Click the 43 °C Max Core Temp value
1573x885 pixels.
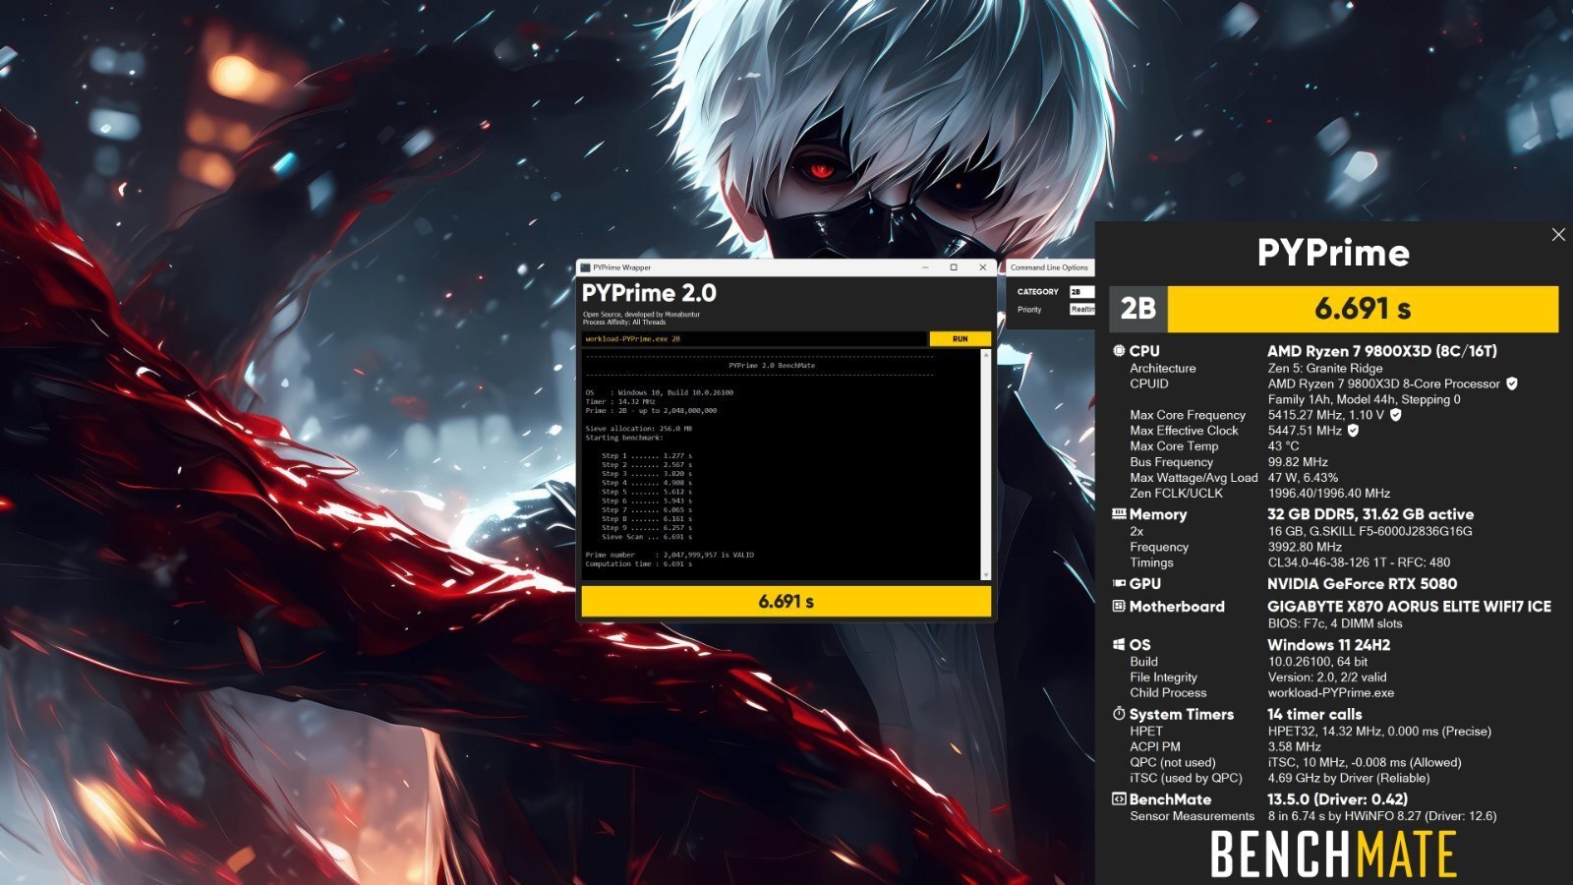pyautogui.click(x=1283, y=445)
